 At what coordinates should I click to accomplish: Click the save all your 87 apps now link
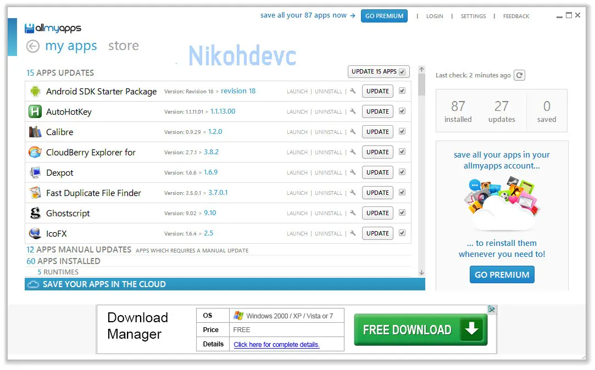point(308,15)
